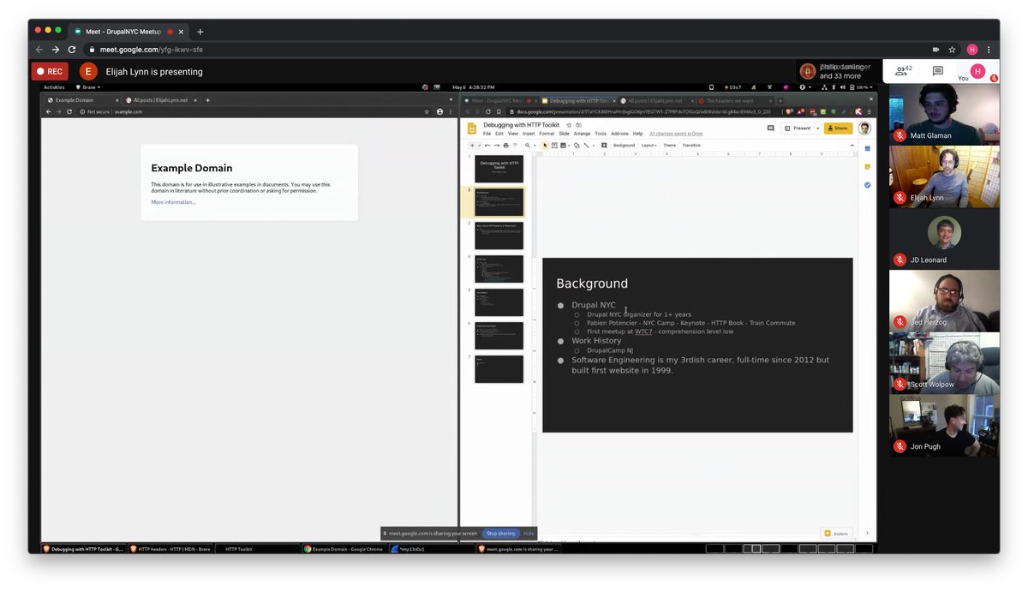Open the View menu in Google Slides
This screenshot has width=1028, height=591.
click(x=512, y=134)
